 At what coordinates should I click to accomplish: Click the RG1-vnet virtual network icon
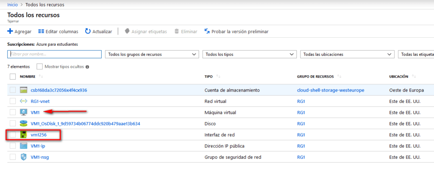[x=24, y=101]
